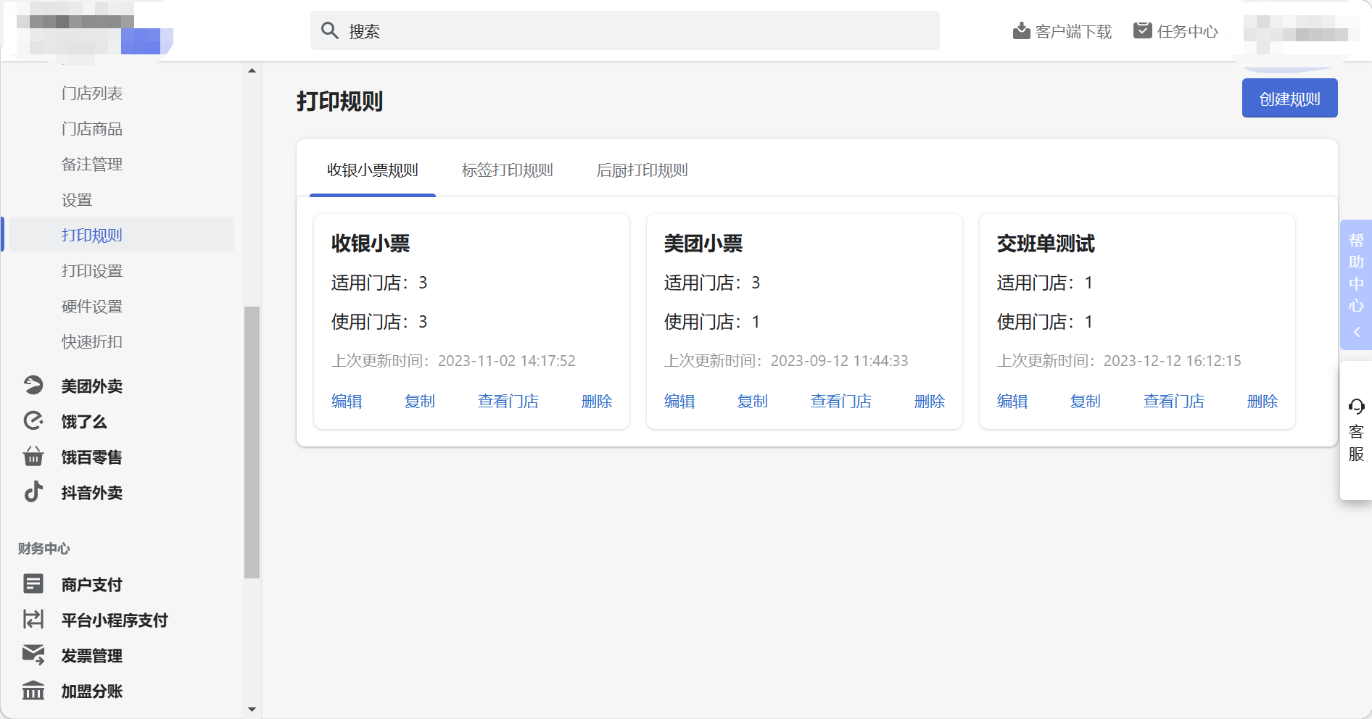Image resolution: width=1372 pixels, height=719 pixels.
Task: Click the search magnifier icon
Action: coord(330,30)
